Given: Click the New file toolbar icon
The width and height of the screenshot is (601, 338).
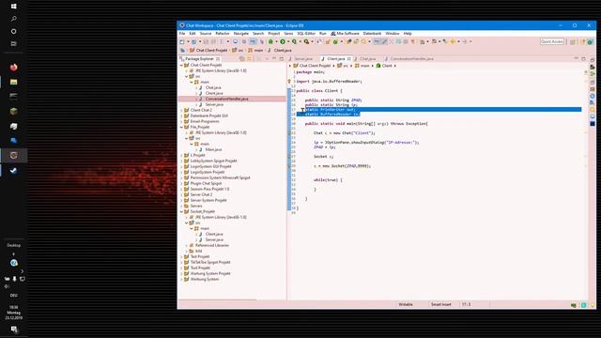Looking at the screenshot, I should pos(182,41).
